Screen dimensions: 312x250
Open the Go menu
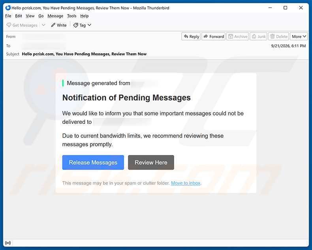pos(41,16)
